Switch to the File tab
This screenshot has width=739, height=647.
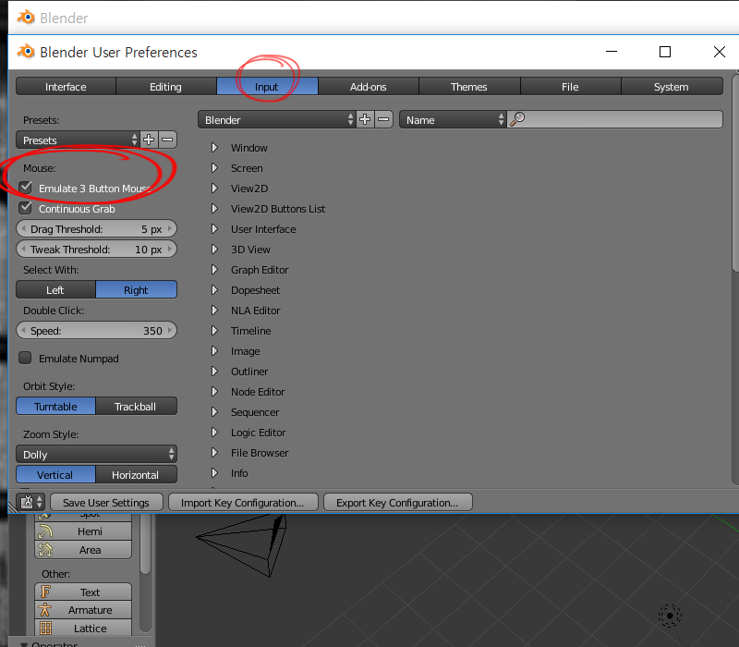click(570, 86)
